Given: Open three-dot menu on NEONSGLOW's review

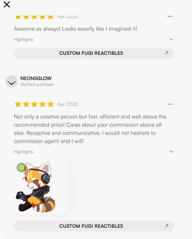Looking at the screenshot, I should 170,104.
